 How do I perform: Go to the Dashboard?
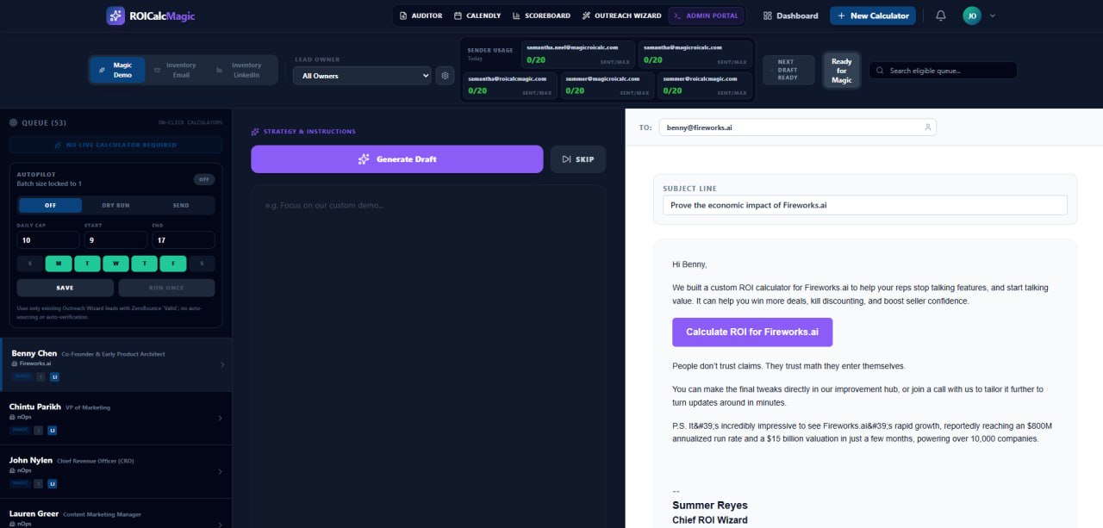click(x=791, y=16)
